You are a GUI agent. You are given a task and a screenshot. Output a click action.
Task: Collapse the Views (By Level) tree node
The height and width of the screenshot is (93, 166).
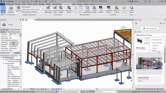point(1,58)
